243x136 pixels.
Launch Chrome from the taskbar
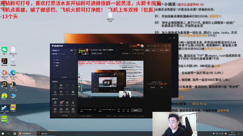click(x=15, y=134)
